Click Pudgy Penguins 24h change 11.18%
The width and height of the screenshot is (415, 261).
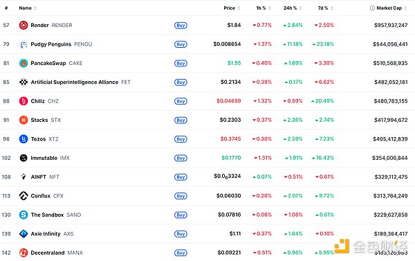point(293,44)
